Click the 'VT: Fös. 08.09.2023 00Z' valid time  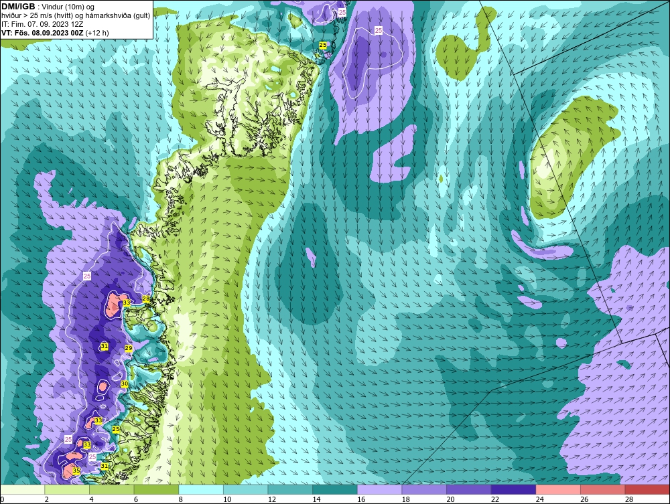(43, 33)
